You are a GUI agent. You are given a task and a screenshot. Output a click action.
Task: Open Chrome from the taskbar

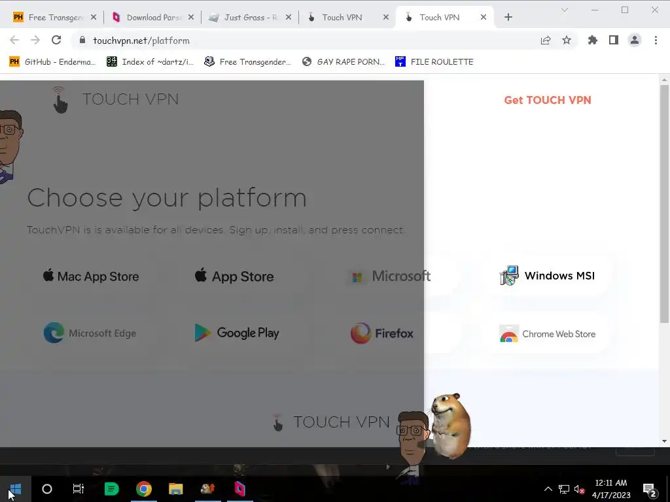click(144, 489)
